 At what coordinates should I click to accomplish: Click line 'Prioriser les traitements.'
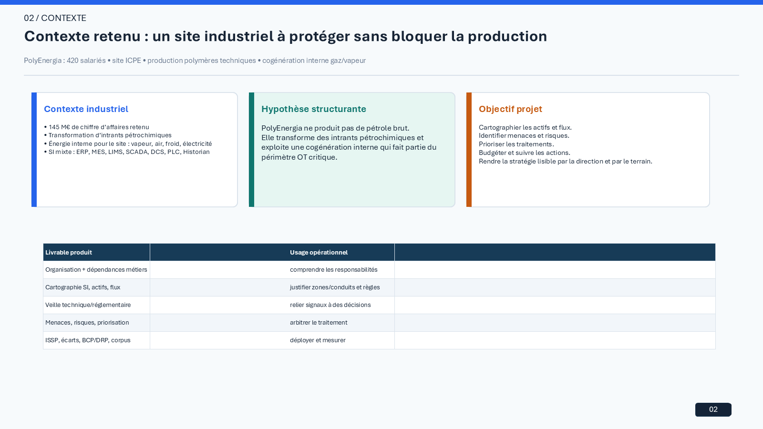click(x=516, y=144)
